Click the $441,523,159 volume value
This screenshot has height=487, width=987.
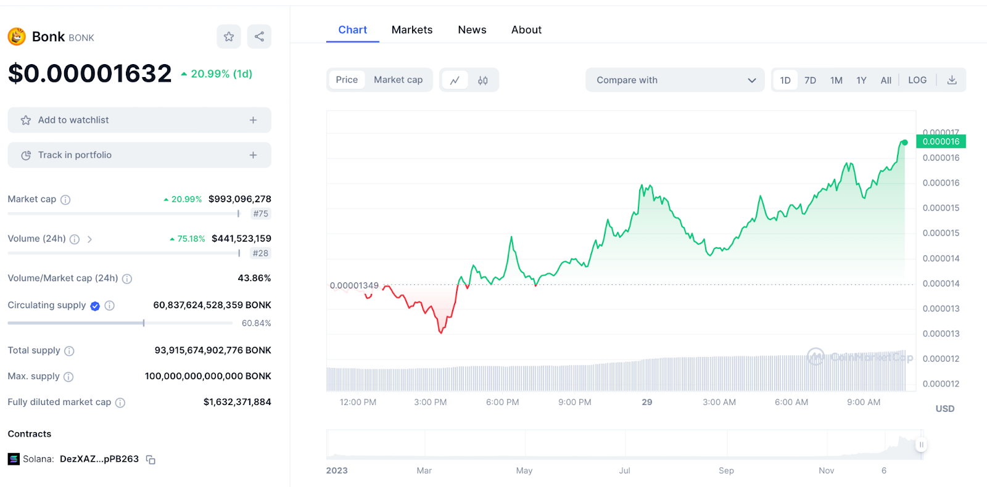[x=241, y=239]
